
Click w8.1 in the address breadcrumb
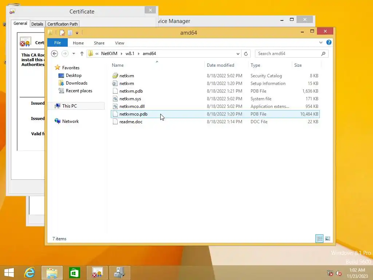[x=130, y=54]
